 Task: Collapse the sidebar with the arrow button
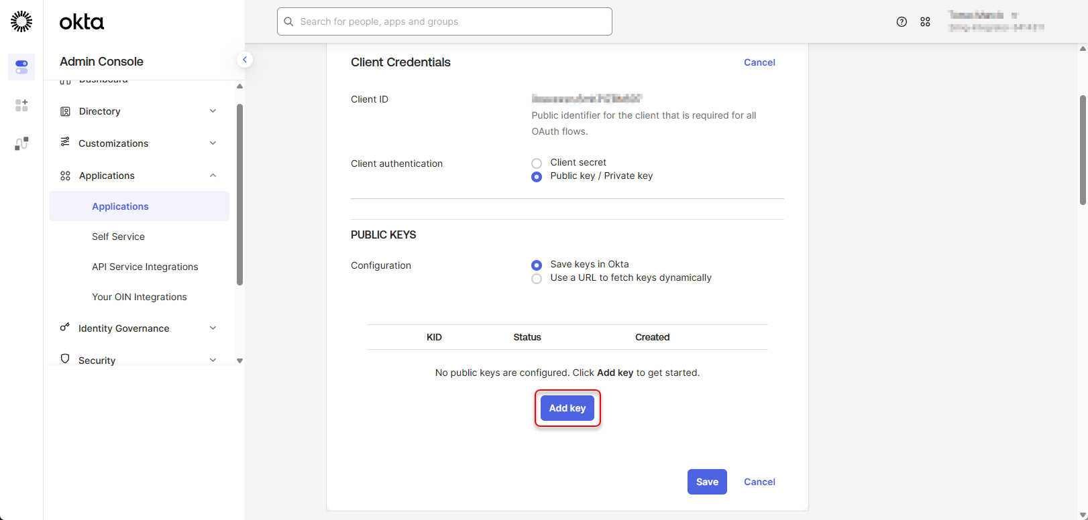coord(245,60)
